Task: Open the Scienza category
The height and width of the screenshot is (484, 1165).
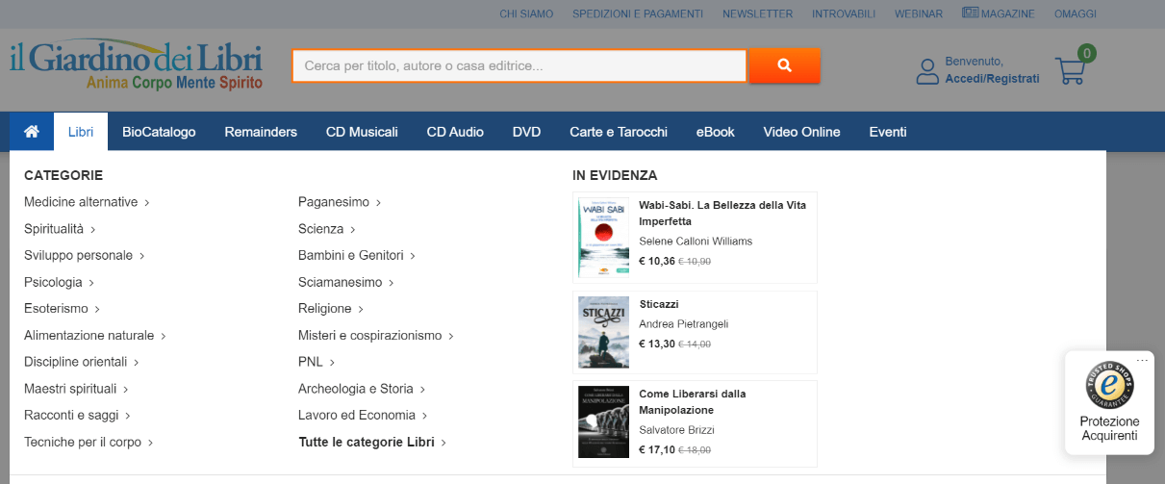Action: [x=327, y=229]
